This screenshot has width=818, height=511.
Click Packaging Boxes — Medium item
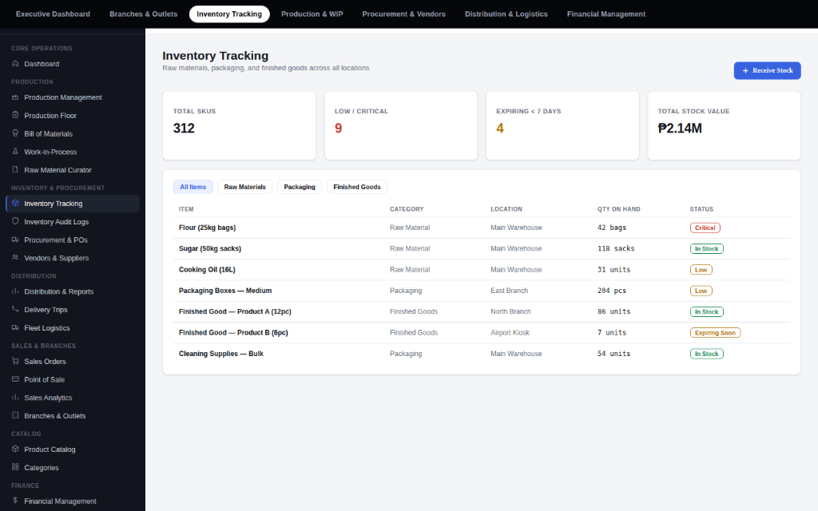tap(224, 291)
